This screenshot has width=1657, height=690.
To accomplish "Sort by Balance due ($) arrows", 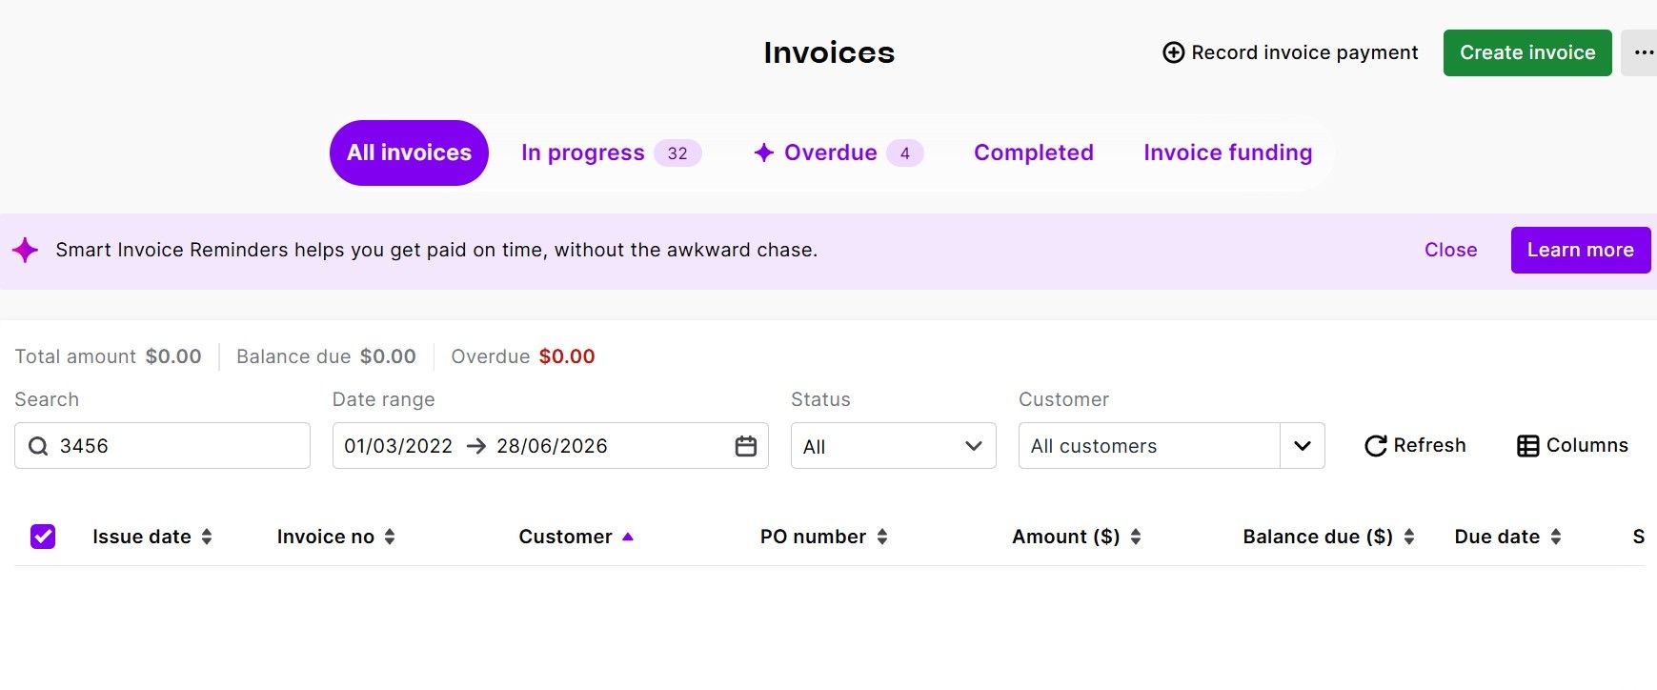I will coord(1409,537).
